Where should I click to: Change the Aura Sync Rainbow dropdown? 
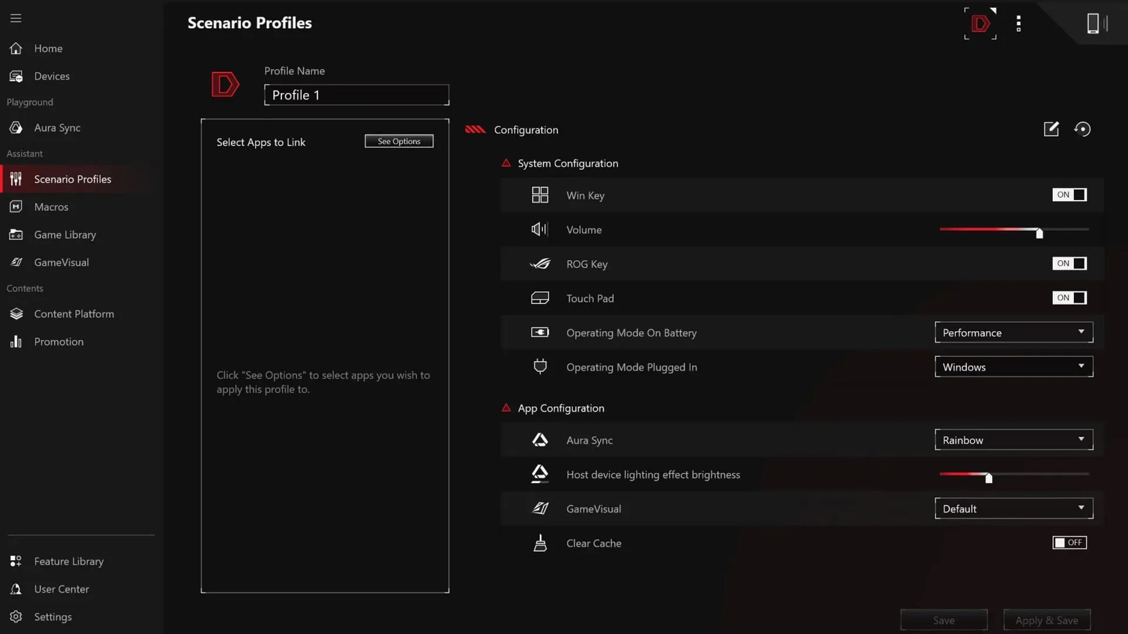pos(1013,439)
